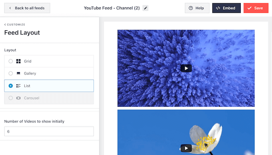
Task: Go back to all feeds
Action: [27, 8]
